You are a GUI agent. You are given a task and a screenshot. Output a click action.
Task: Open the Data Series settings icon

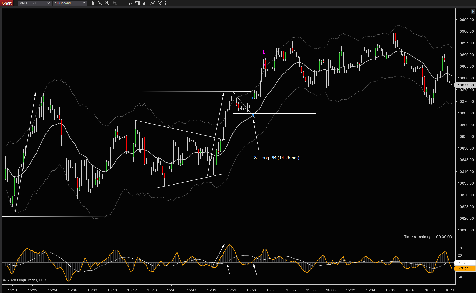pyautogui.click(x=145, y=3)
